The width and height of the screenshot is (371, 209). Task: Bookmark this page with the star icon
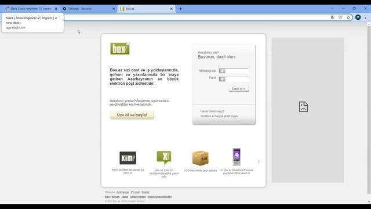coord(348,17)
